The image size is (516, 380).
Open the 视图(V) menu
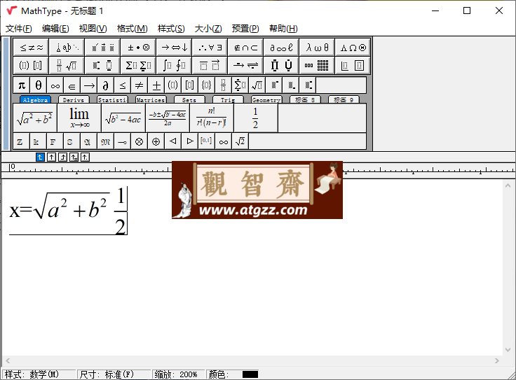pos(93,29)
